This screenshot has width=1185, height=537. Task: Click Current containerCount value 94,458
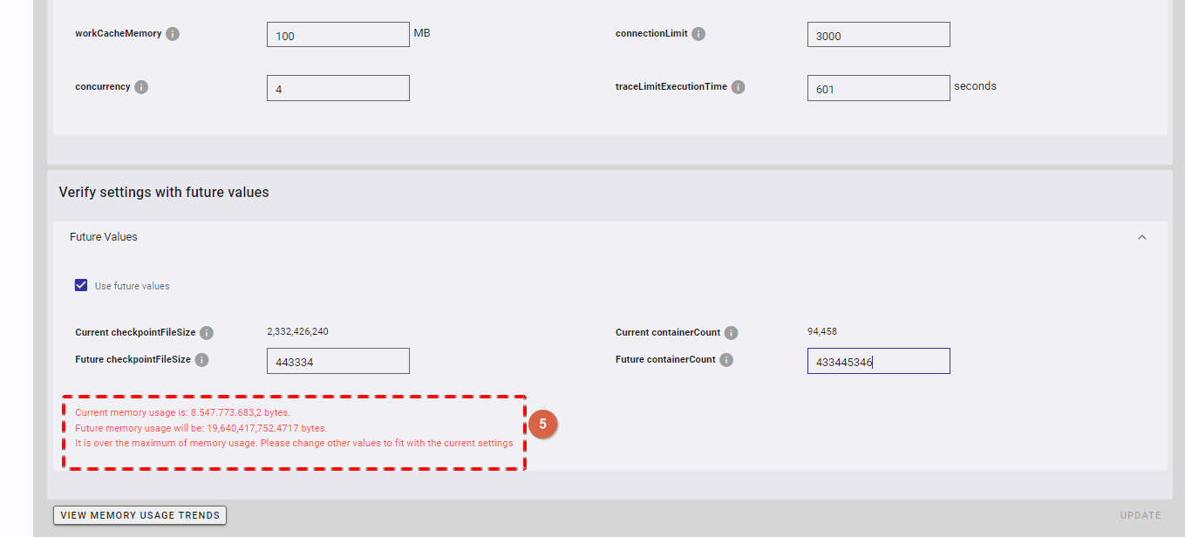[822, 331]
